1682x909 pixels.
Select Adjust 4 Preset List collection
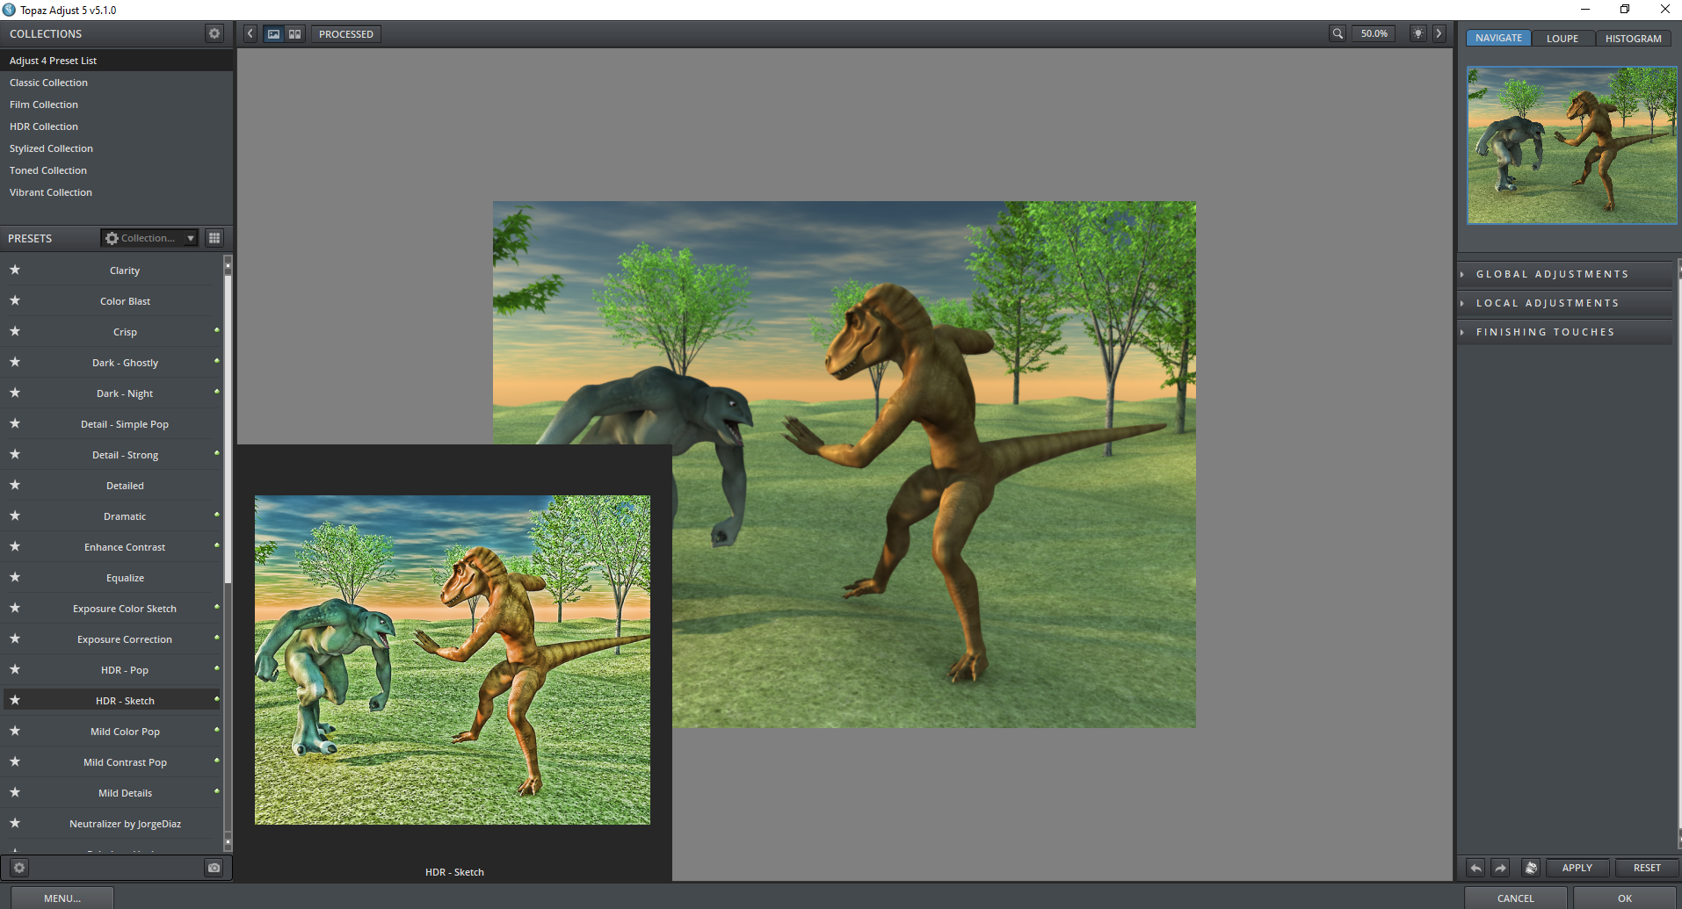[x=116, y=61]
